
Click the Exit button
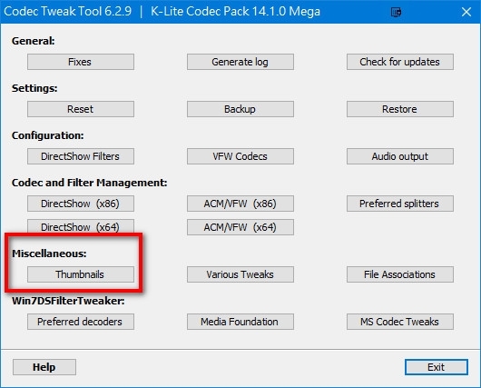click(x=437, y=367)
